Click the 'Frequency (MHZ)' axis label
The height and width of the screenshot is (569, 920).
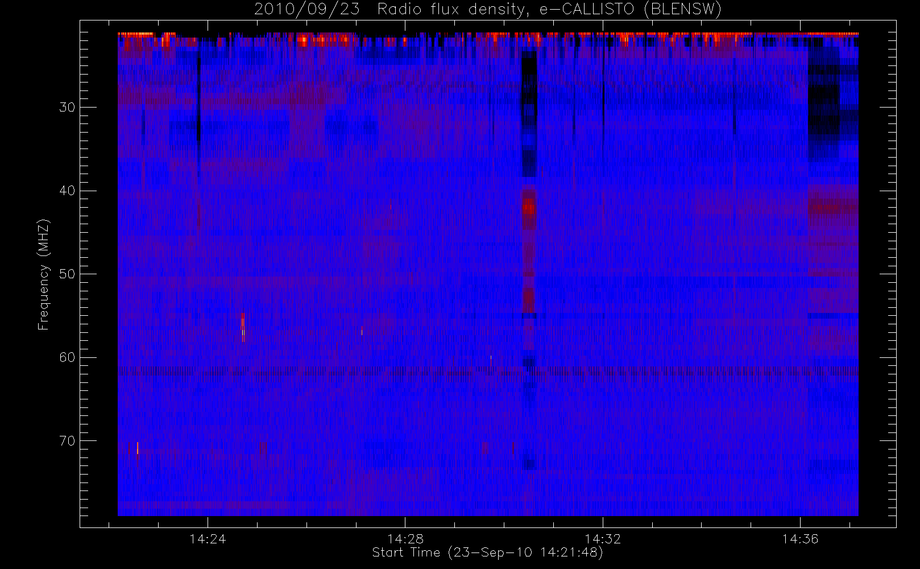click(44, 274)
